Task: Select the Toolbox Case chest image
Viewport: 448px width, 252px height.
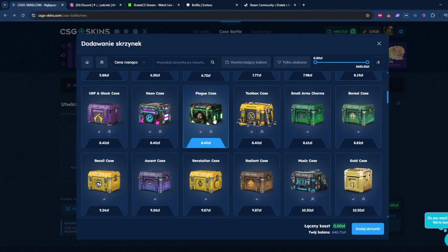Action: click(257, 113)
